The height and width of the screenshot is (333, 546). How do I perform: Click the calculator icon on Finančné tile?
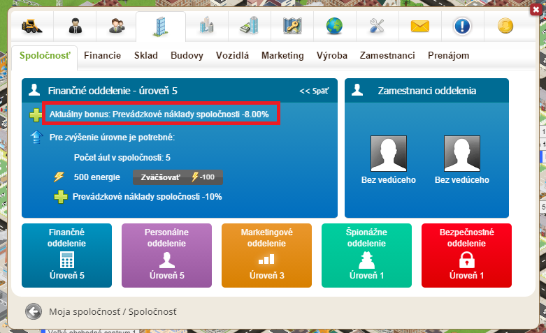tap(67, 260)
